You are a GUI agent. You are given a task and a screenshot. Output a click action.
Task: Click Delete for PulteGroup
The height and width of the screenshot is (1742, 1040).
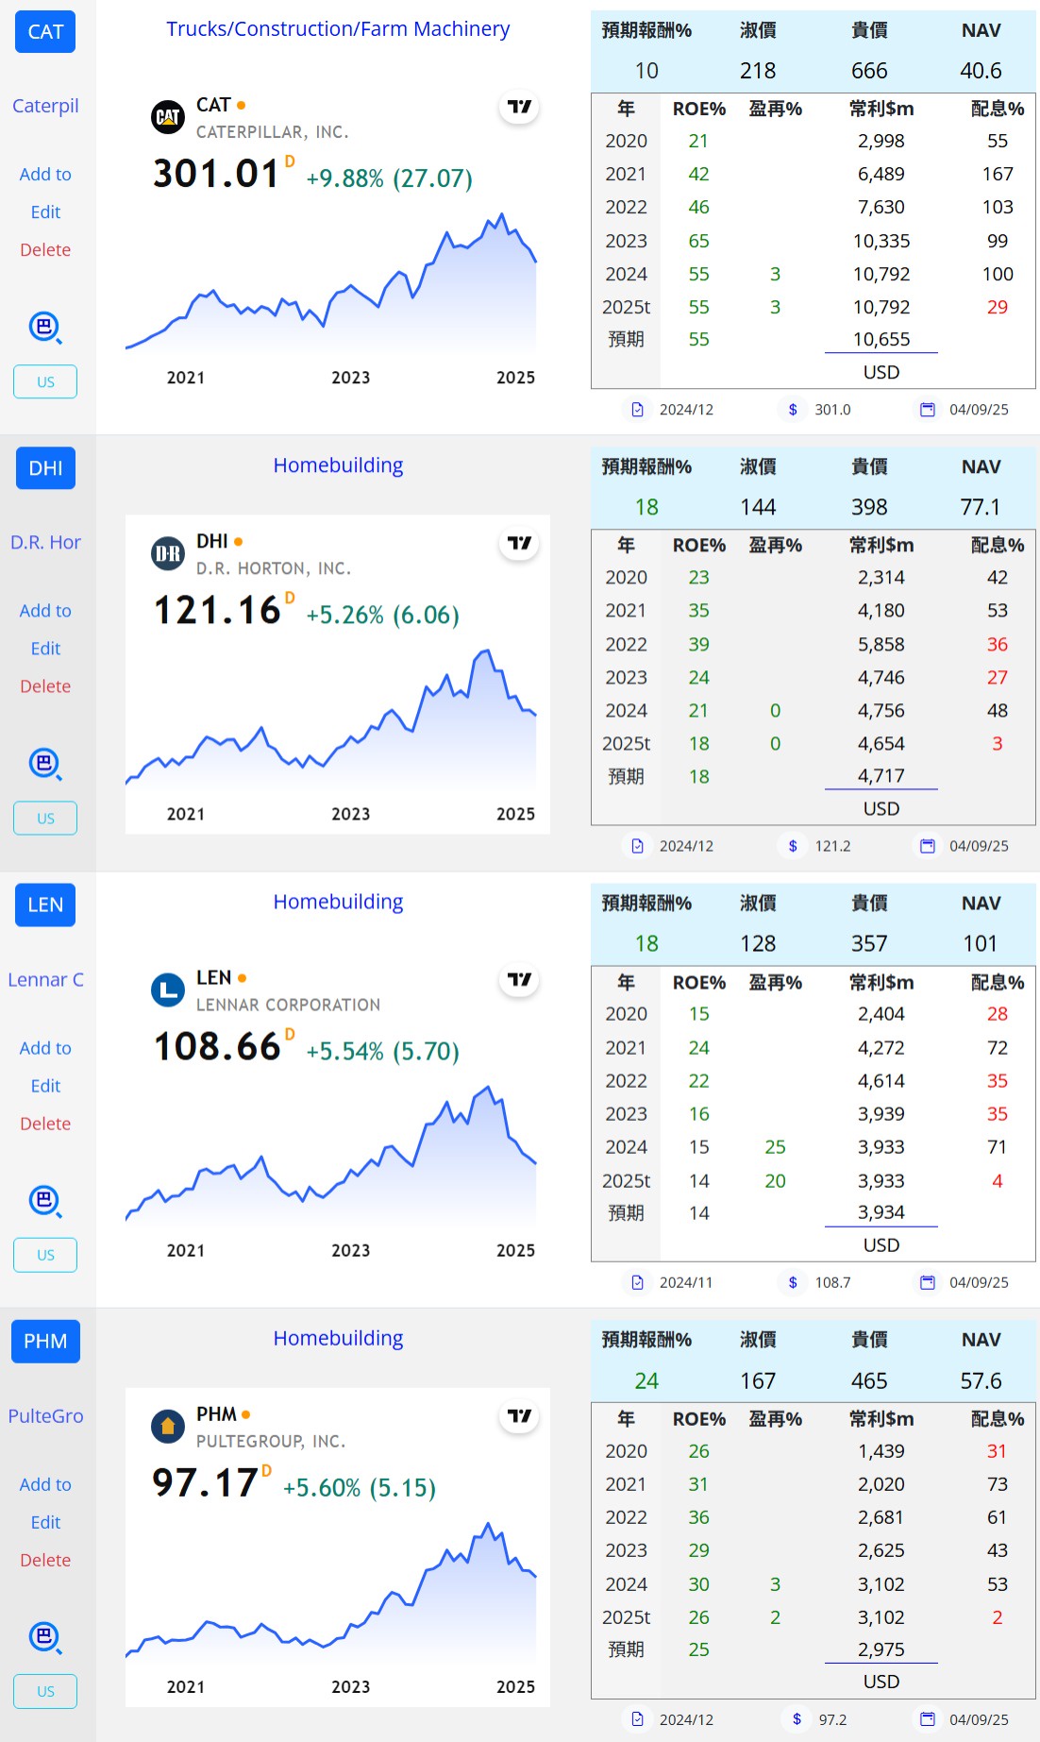(45, 1559)
